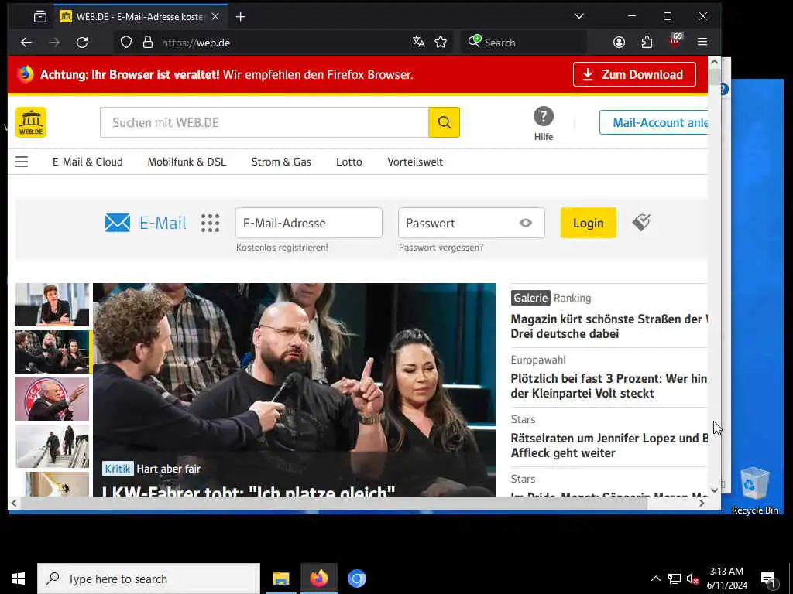Viewport: 793px width, 594px height.
Task: Open the hamburger navigation menu
Action: [22, 162]
